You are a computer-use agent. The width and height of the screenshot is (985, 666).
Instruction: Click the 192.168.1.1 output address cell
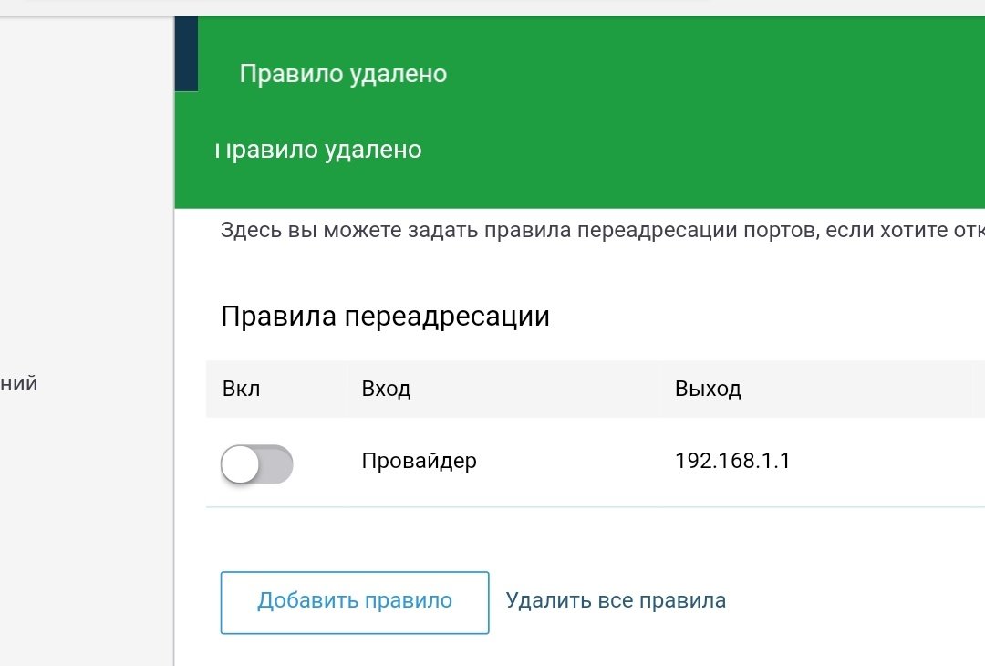[732, 461]
